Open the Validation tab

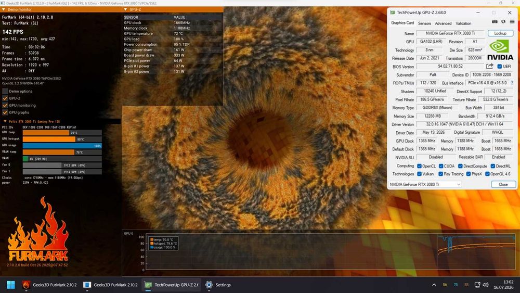[x=463, y=23]
